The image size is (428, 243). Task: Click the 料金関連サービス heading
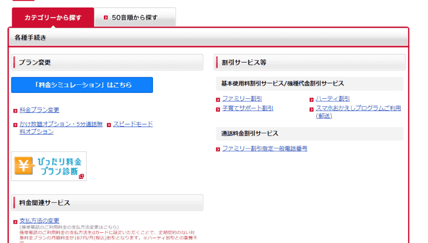(x=107, y=203)
